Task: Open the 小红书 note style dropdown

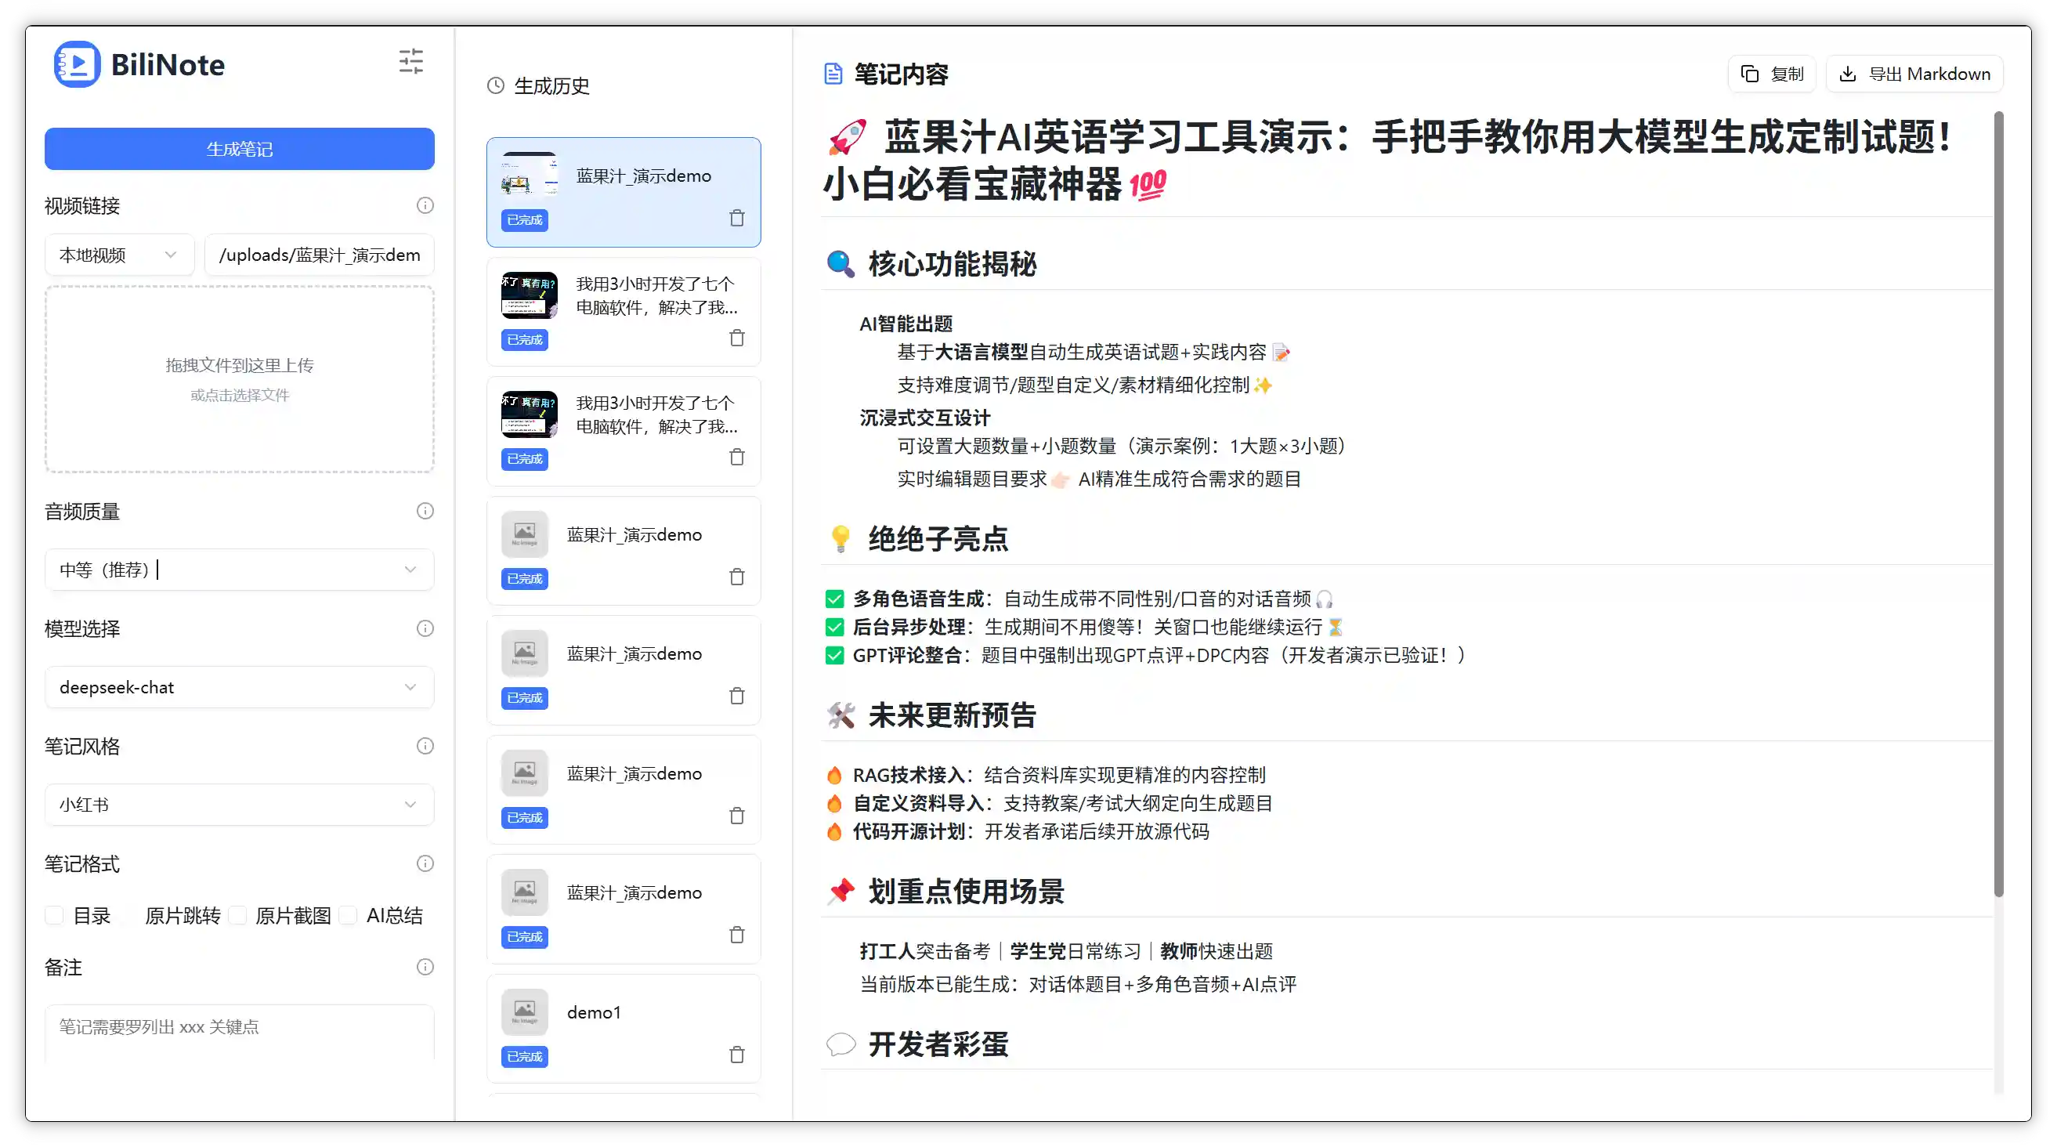Action: point(239,805)
